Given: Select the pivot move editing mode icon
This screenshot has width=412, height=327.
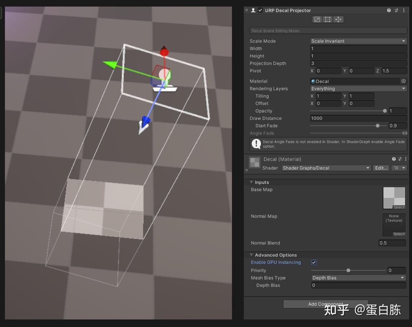Looking at the screenshot, I should (338, 19).
